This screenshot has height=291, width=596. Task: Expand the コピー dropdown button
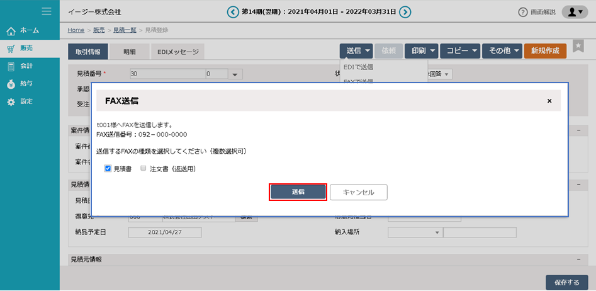tap(459, 50)
